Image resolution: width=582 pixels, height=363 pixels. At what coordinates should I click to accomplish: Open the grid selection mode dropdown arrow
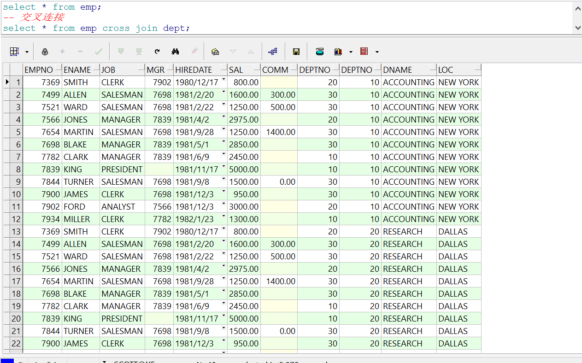(x=27, y=52)
